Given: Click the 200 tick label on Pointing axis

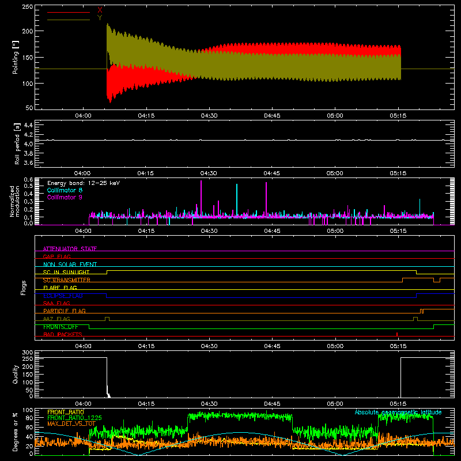Looking at the screenshot, I should tap(27, 31).
